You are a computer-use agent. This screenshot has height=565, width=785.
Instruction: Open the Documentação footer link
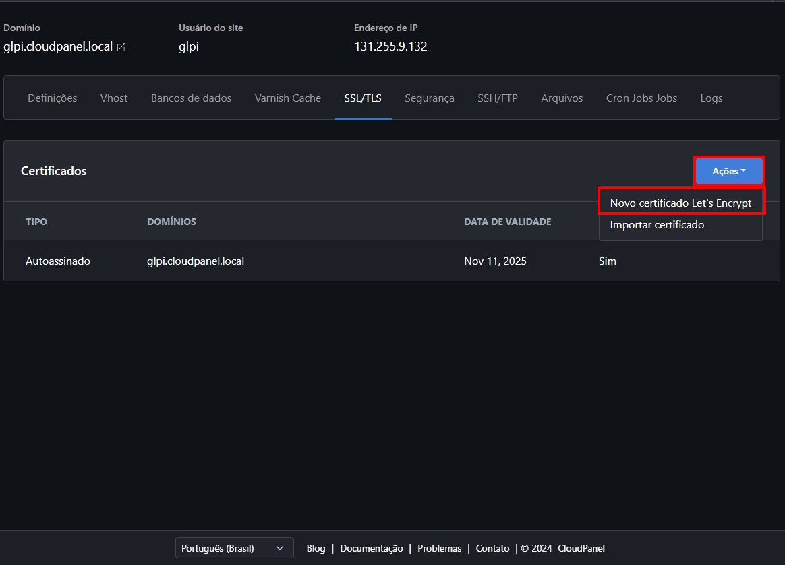tap(372, 548)
